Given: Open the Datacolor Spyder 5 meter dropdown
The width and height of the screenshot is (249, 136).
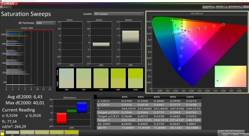Looking at the screenshot, I should 209,7.
